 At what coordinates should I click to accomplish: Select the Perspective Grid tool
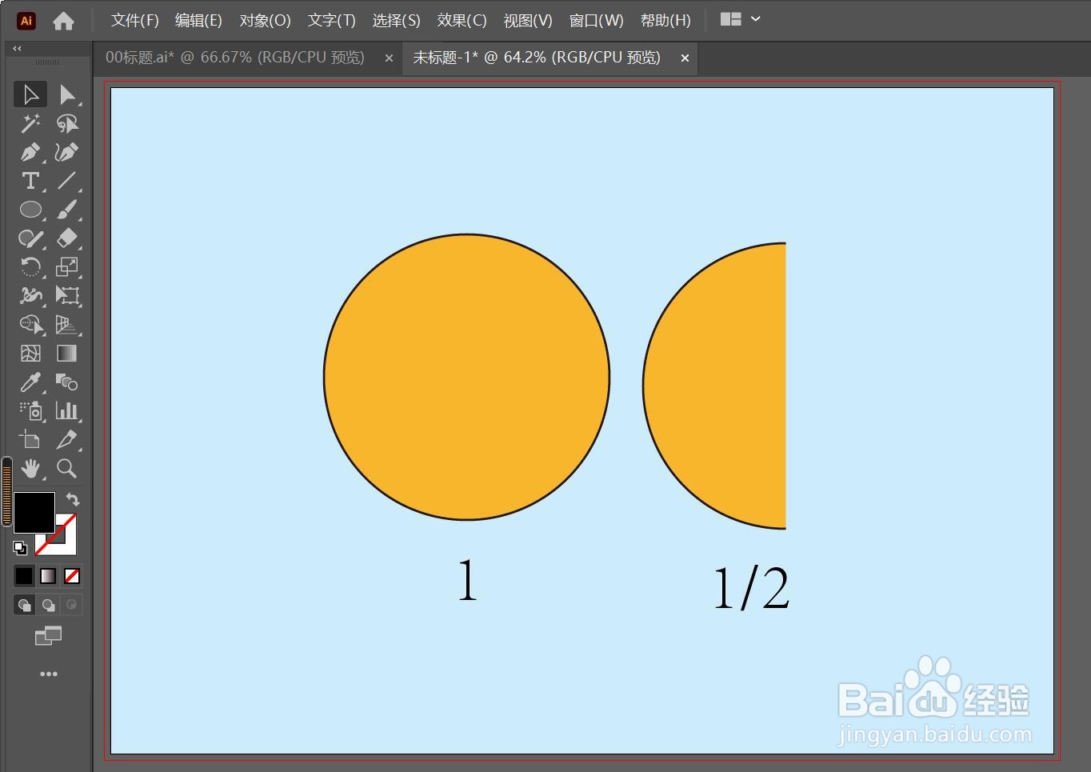point(67,325)
